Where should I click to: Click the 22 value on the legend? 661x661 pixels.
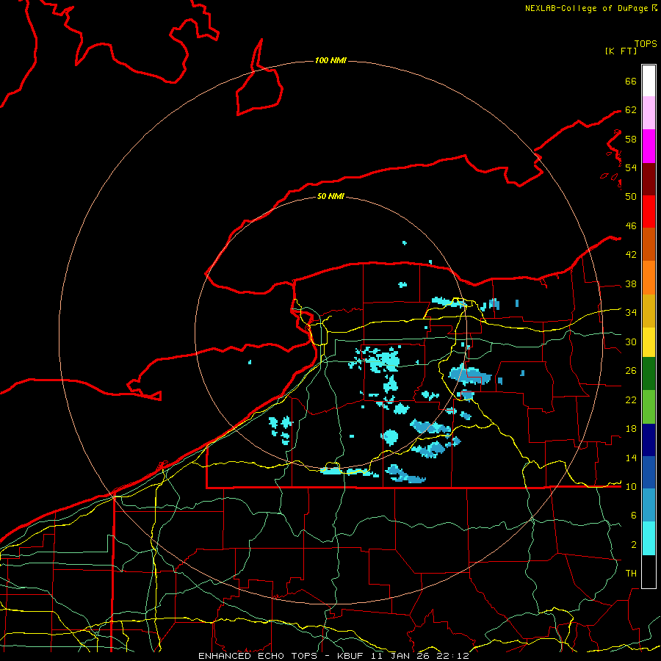[x=631, y=400]
